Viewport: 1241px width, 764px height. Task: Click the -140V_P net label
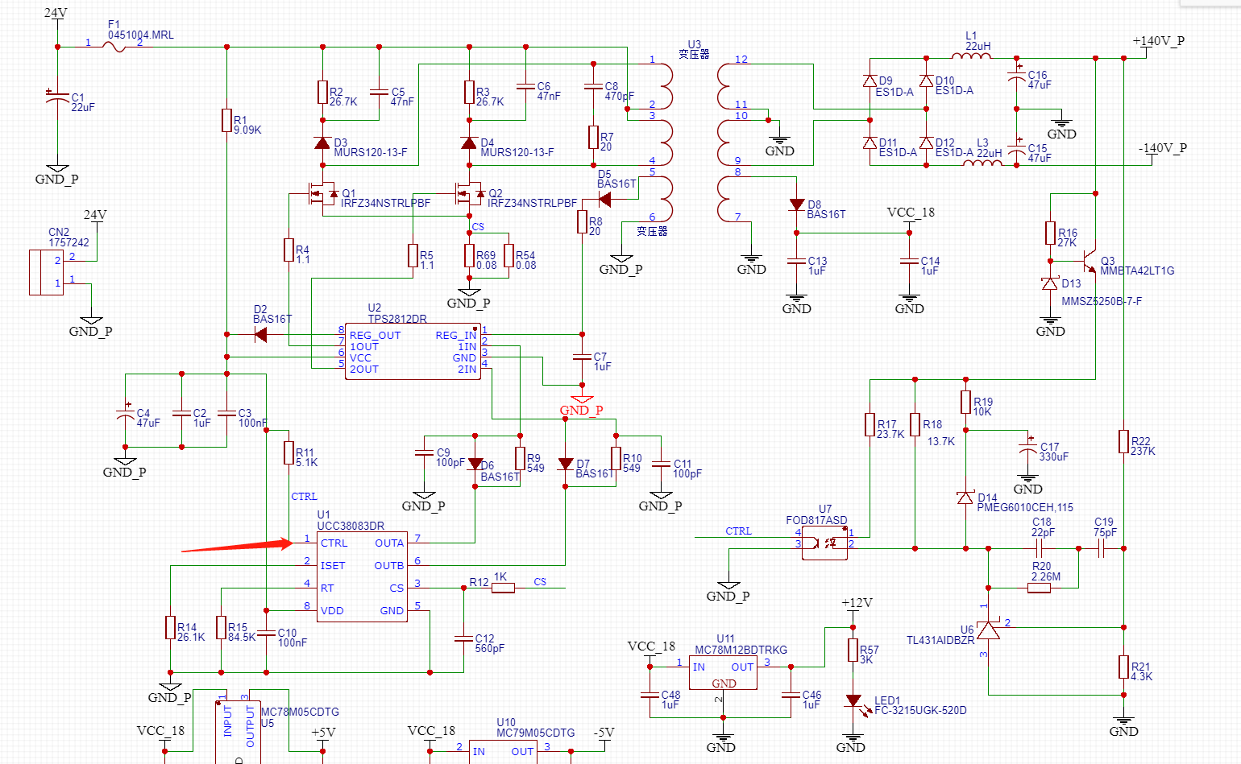pos(1162,148)
